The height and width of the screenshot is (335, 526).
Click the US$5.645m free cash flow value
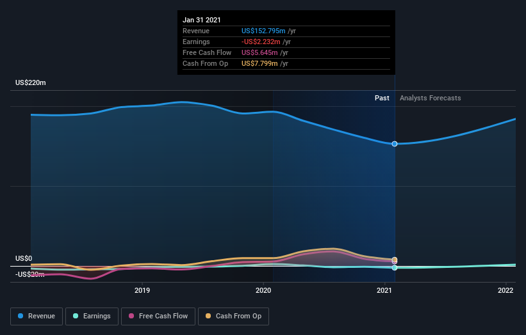coord(259,52)
